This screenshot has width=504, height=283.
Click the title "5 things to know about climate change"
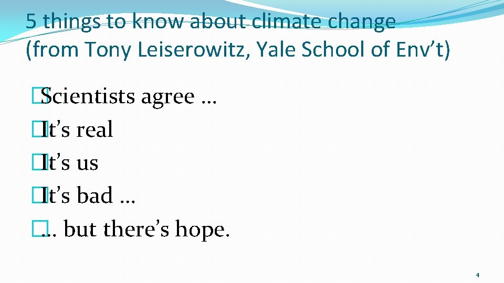tap(211, 21)
